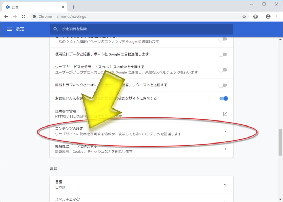Click the chrome://settings address bar
Image resolution: width=283 pixels, height=202 pixels.
(x=139, y=17)
